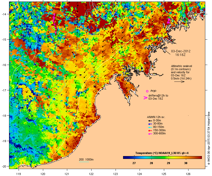Click the -14 latitude axis label

4,14
